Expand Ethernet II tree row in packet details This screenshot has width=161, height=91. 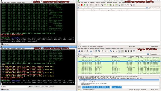pyautogui.click(x=78, y=76)
